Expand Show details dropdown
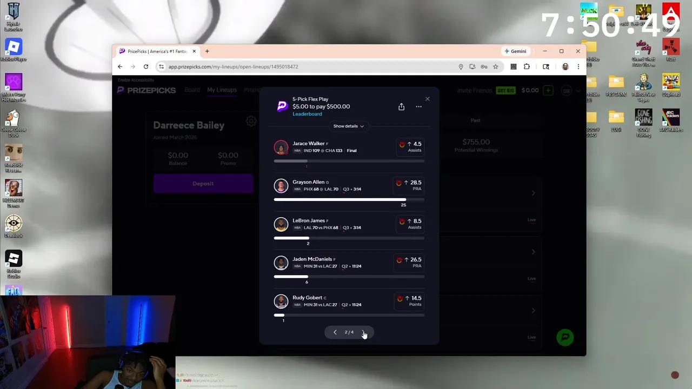This screenshot has width=692, height=389. 349,126
